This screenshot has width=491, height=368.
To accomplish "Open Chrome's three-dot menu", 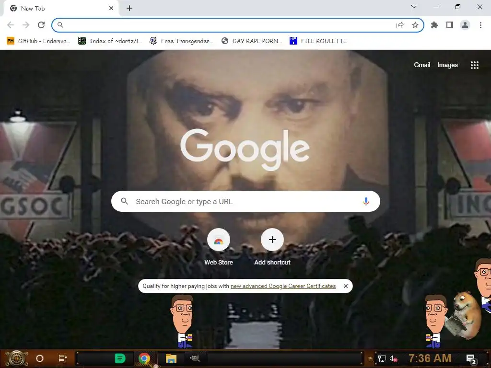I will [480, 25].
